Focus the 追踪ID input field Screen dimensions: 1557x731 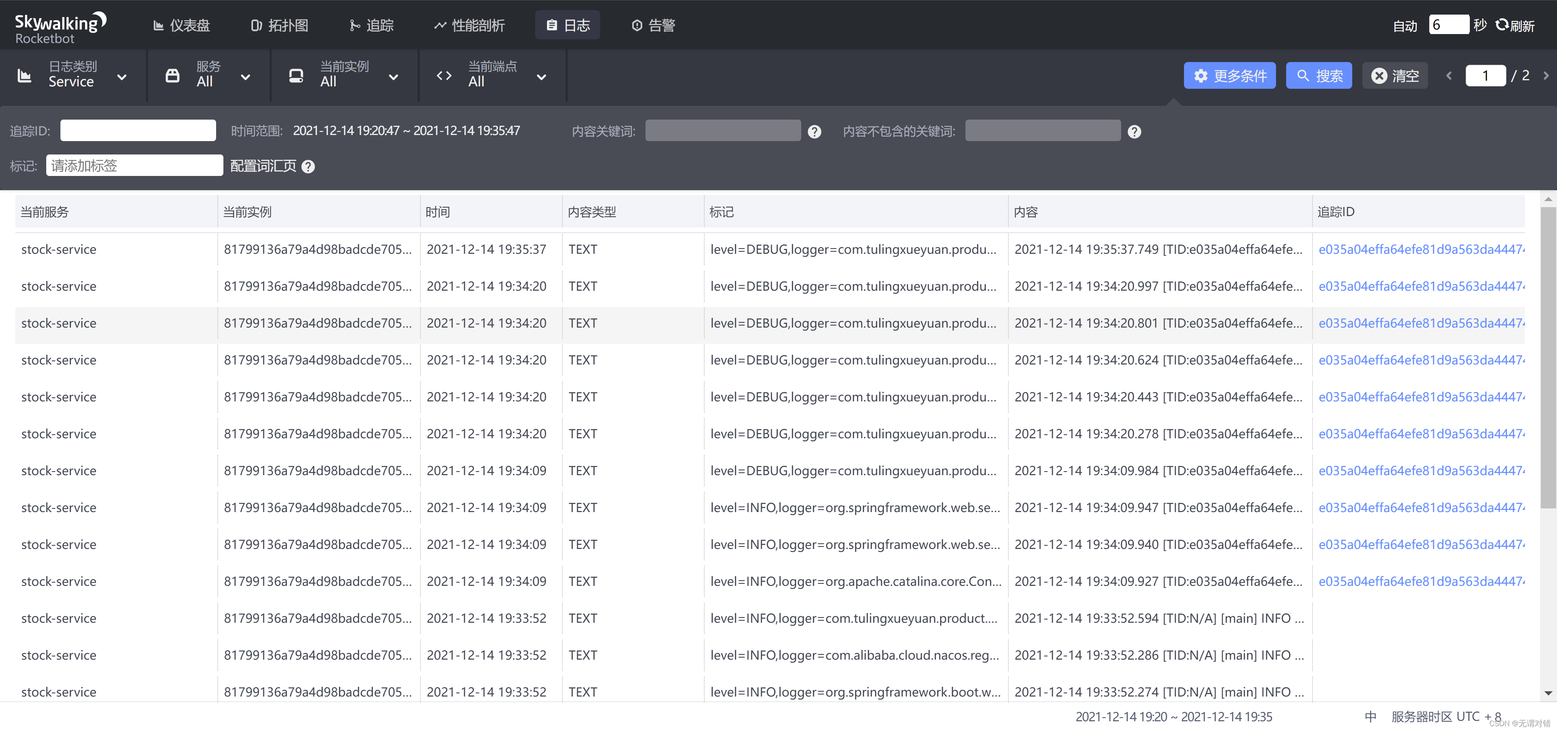point(138,131)
